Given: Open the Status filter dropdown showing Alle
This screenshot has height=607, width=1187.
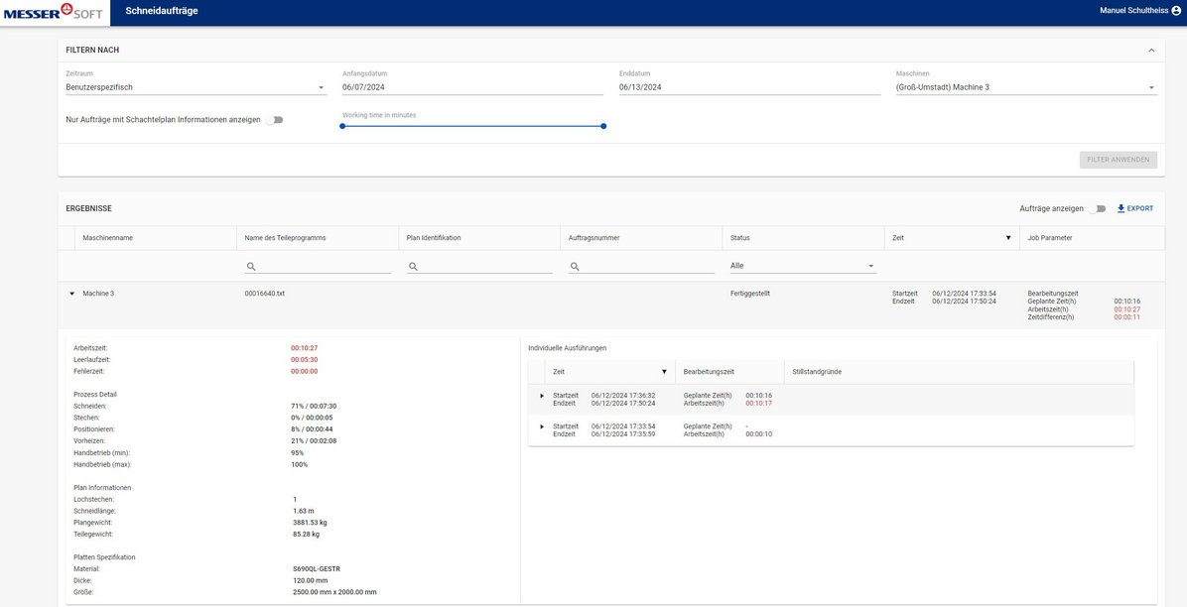Looking at the screenshot, I should 803,266.
